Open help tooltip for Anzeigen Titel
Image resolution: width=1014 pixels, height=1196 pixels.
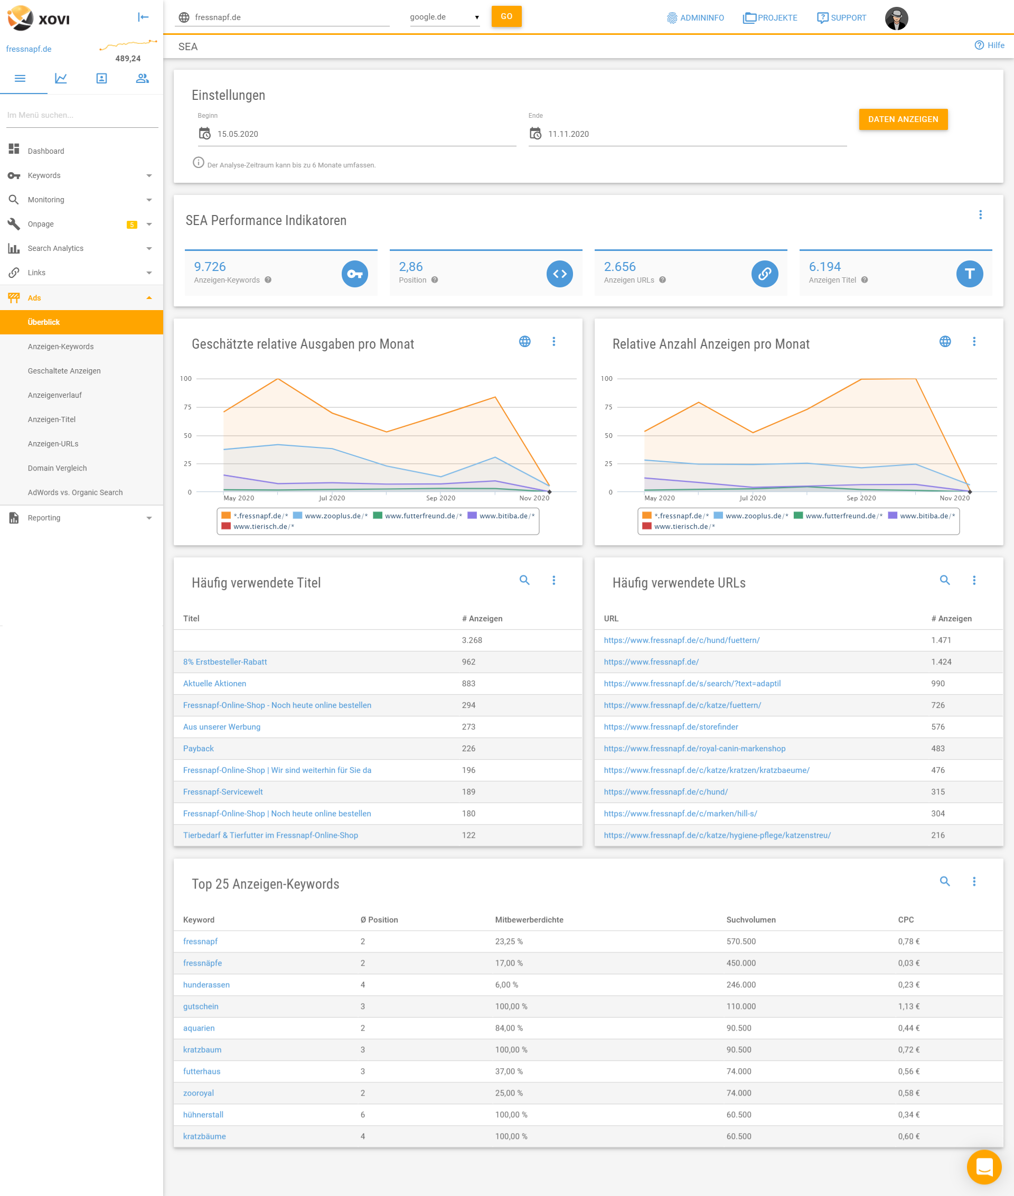point(865,280)
